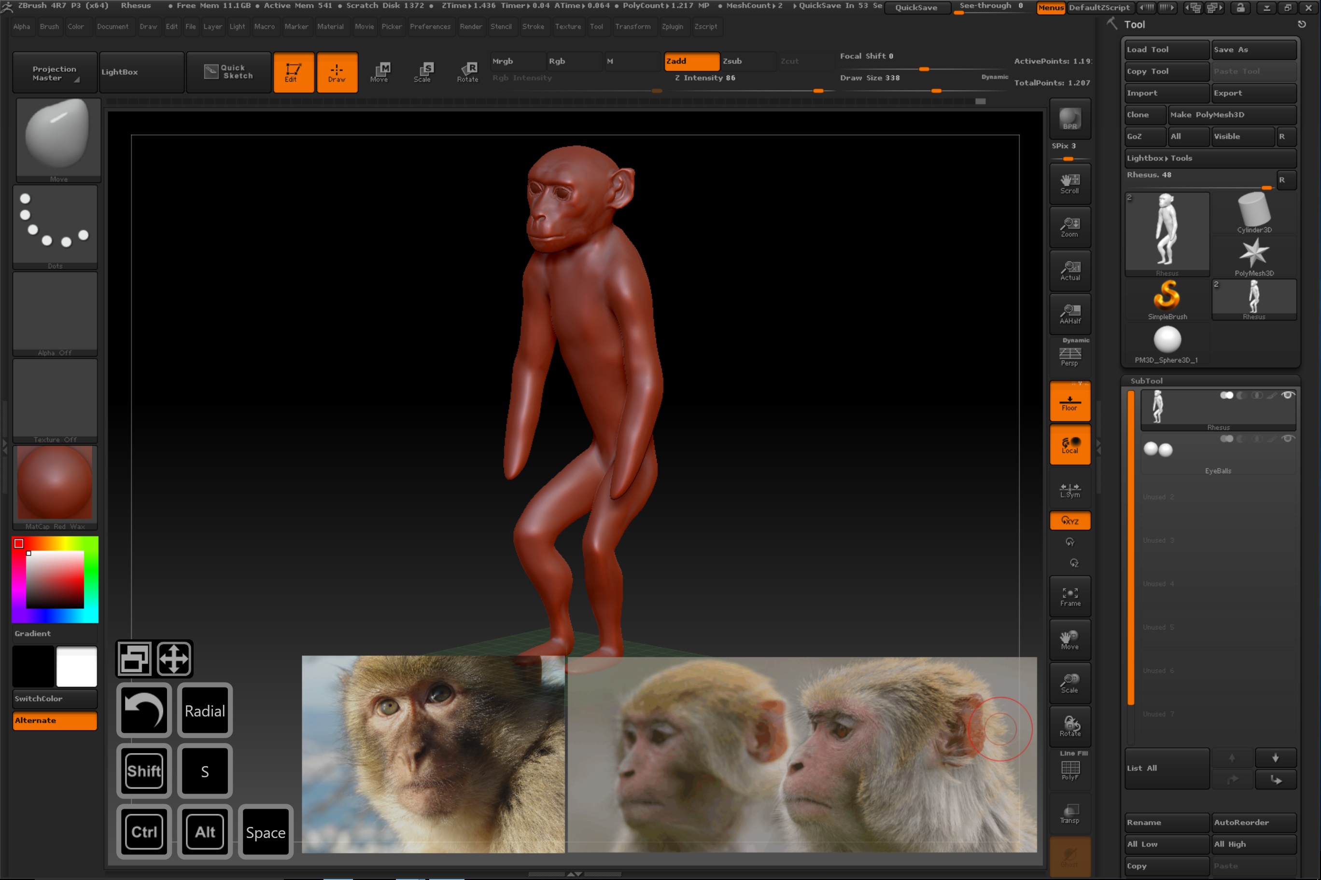Click the Frame view icon
The width and height of the screenshot is (1321, 880).
coord(1069,596)
